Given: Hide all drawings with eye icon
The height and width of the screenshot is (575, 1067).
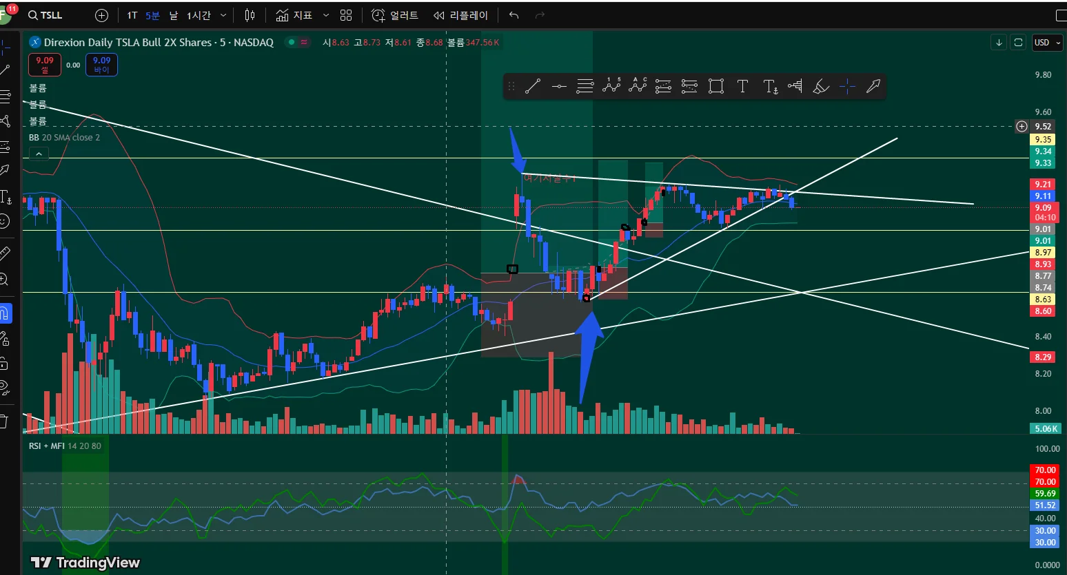Looking at the screenshot, I should click(x=5, y=388).
